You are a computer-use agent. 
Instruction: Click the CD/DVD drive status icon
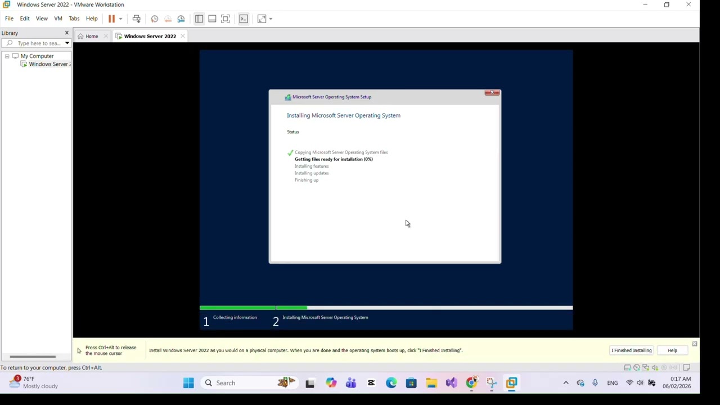[637, 368]
